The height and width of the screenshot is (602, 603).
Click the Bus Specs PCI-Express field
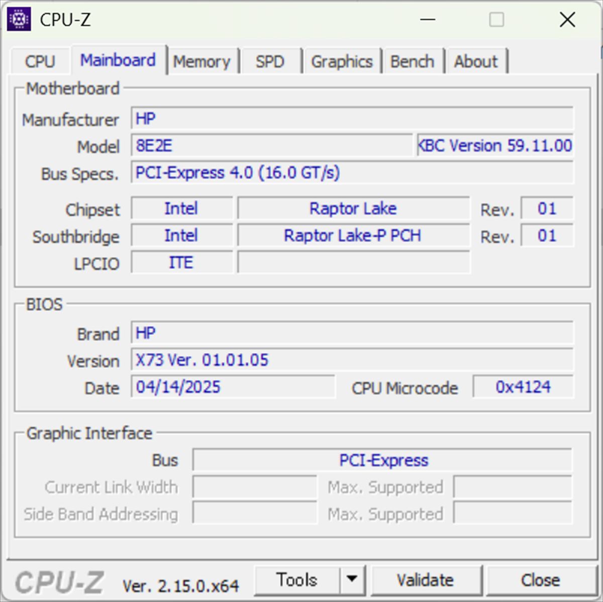coord(352,173)
